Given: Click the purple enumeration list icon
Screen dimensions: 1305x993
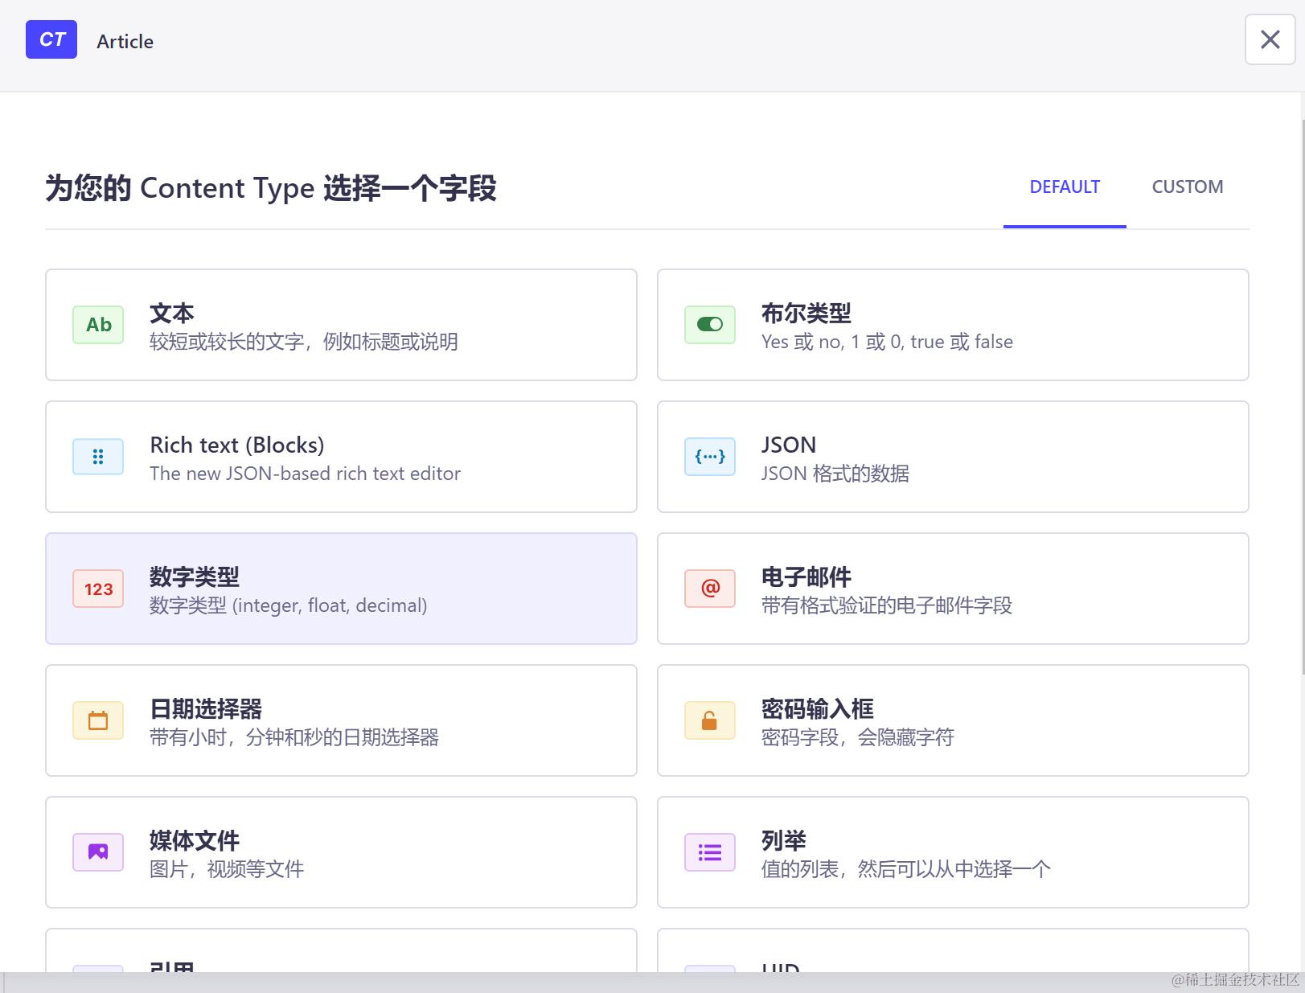Looking at the screenshot, I should (710, 852).
